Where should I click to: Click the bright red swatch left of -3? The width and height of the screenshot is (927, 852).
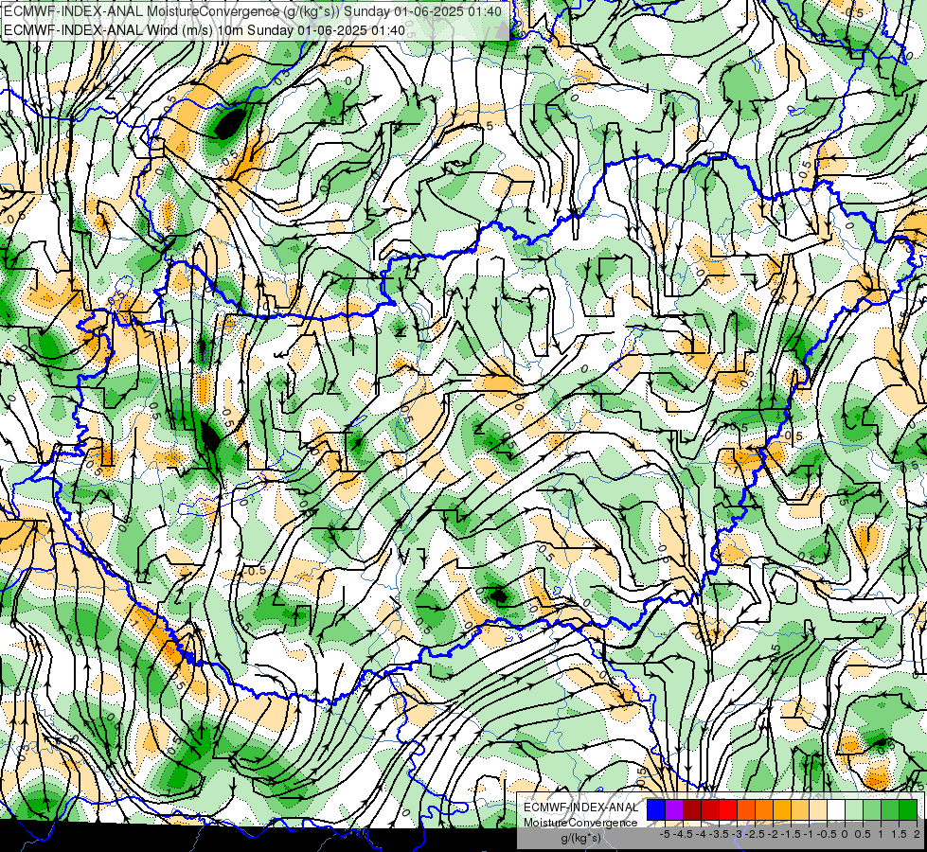click(728, 810)
